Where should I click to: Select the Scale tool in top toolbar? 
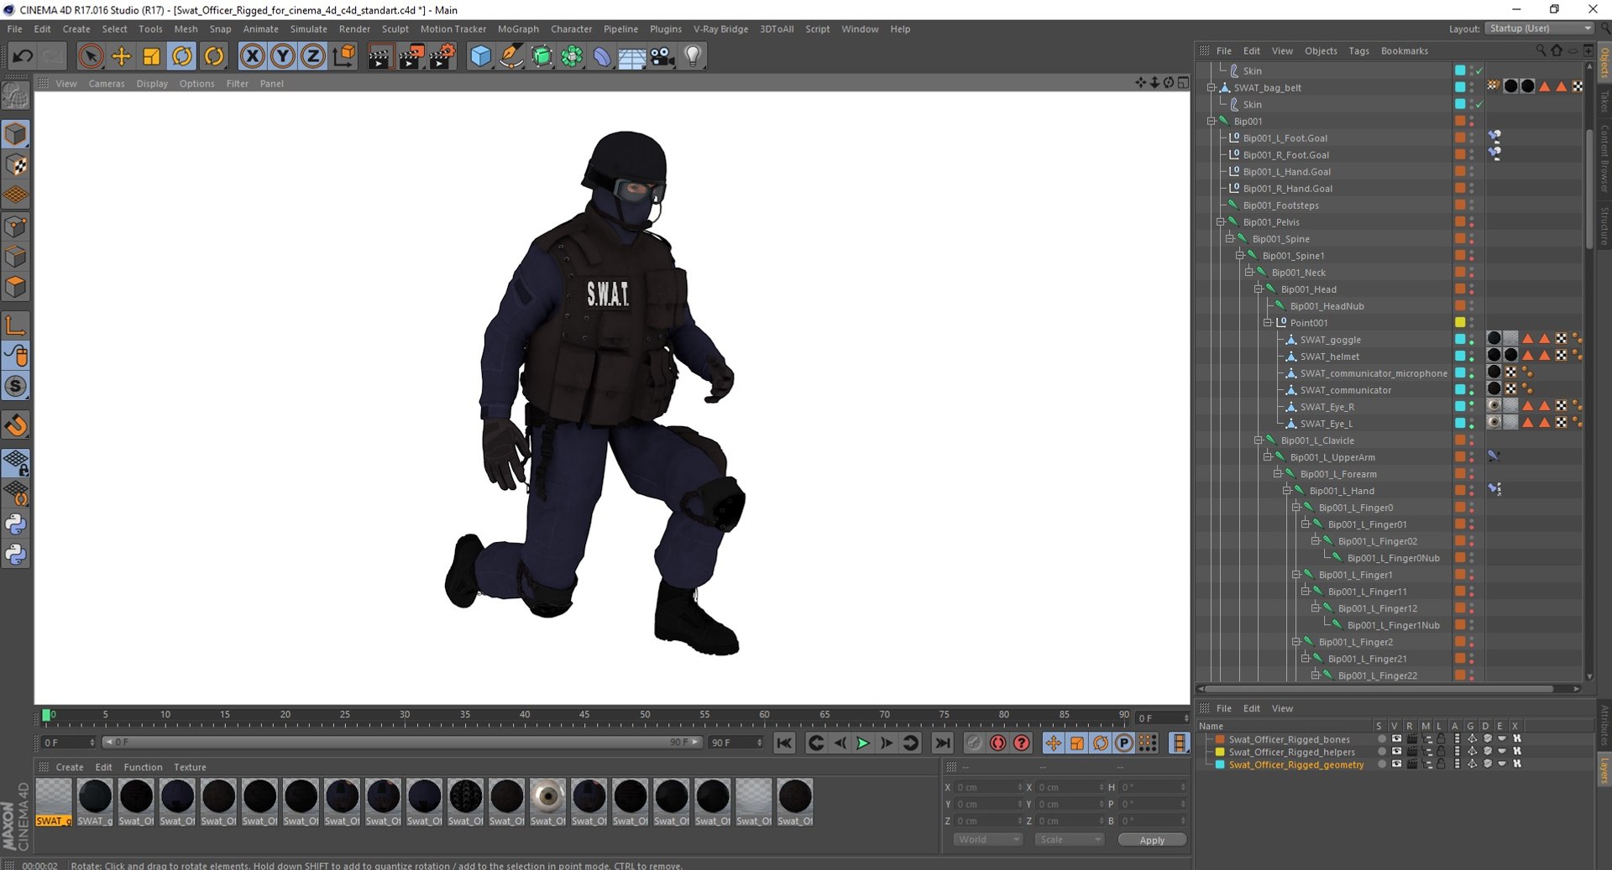click(x=152, y=56)
